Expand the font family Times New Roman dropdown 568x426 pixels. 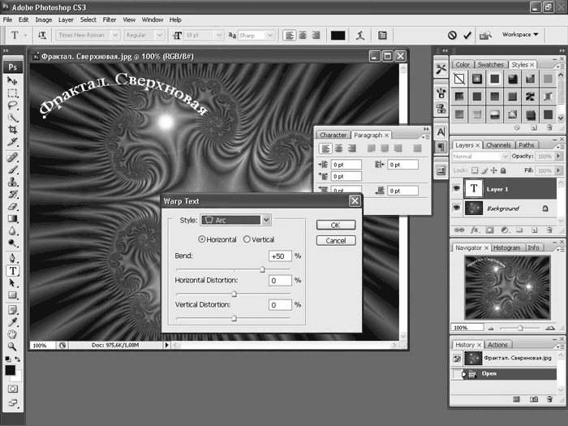click(116, 35)
